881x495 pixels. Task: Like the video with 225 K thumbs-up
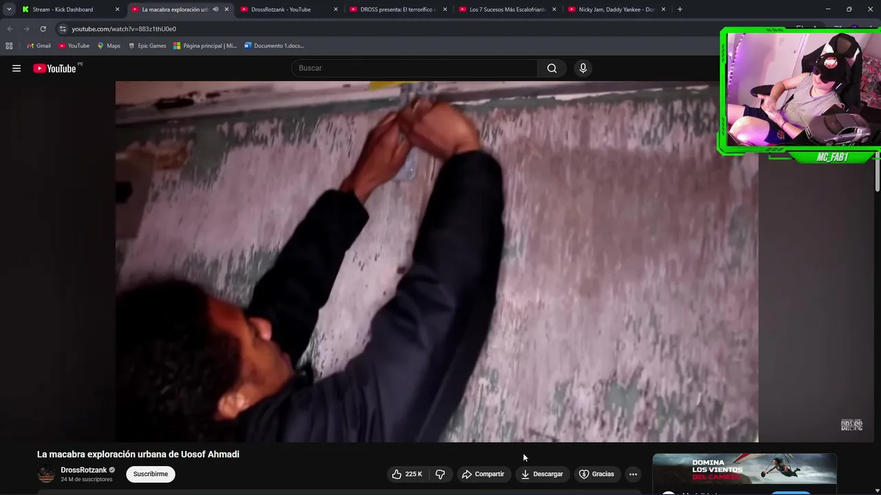click(x=407, y=474)
